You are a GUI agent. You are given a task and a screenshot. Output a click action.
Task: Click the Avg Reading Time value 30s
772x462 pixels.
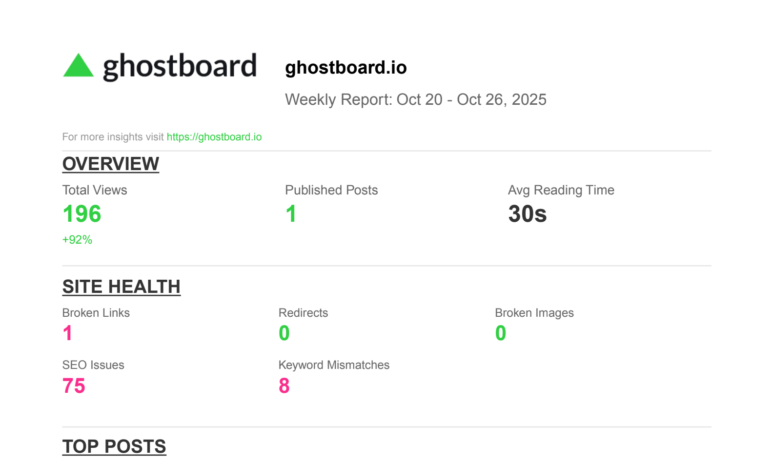[527, 214]
